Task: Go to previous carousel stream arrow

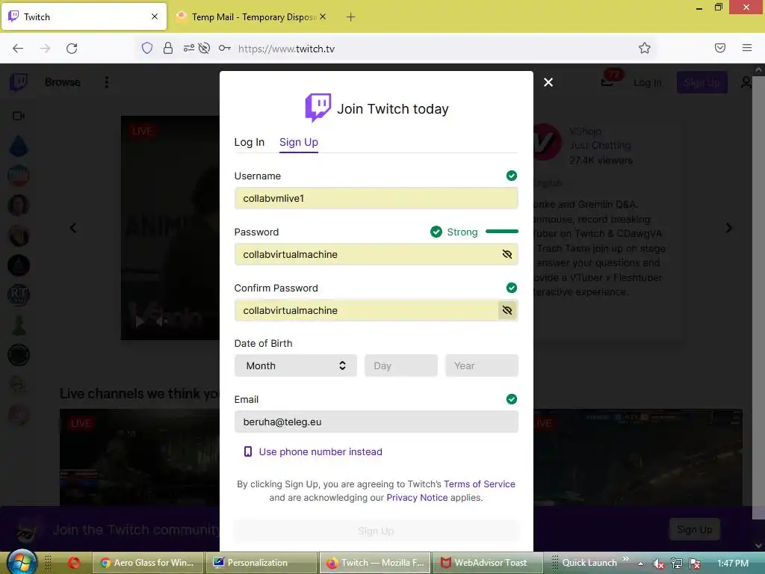Action: [x=73, y=227]
